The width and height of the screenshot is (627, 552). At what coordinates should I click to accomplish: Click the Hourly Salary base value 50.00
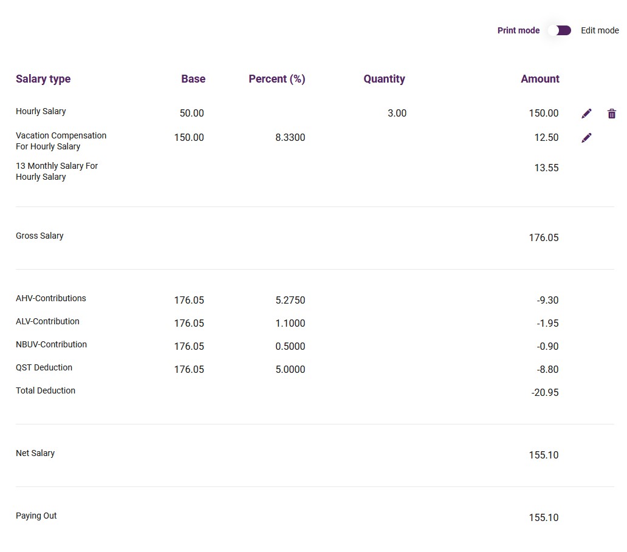(x=191, y=113)
